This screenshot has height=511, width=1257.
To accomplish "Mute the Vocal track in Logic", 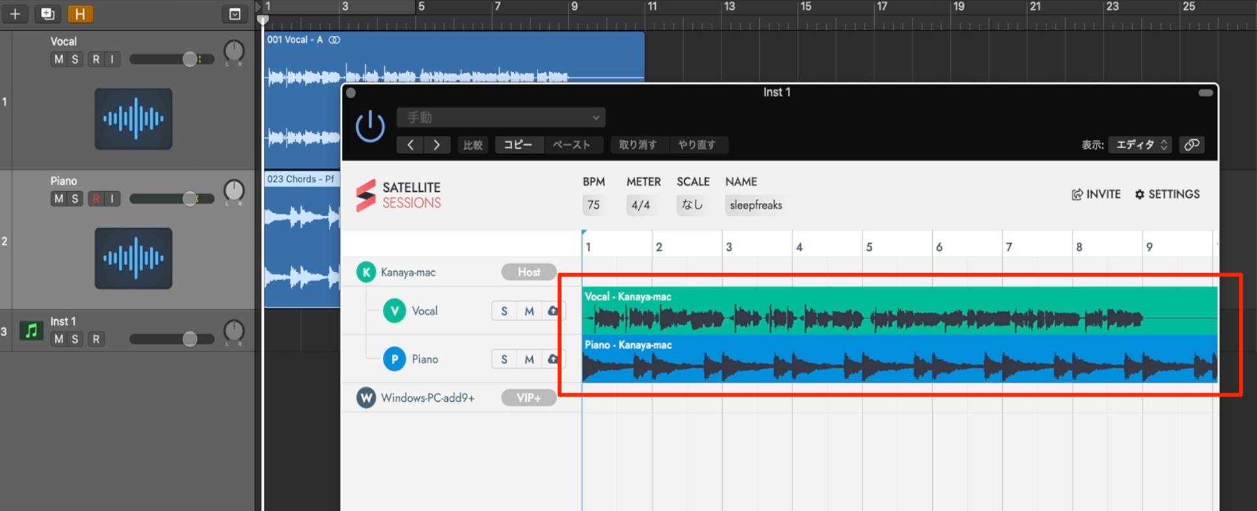I will point(58,59).
